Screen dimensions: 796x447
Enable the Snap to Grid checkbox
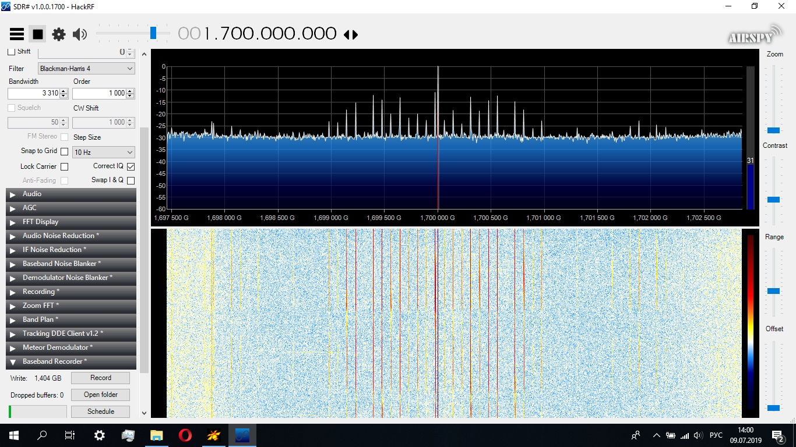coord(65,151)
